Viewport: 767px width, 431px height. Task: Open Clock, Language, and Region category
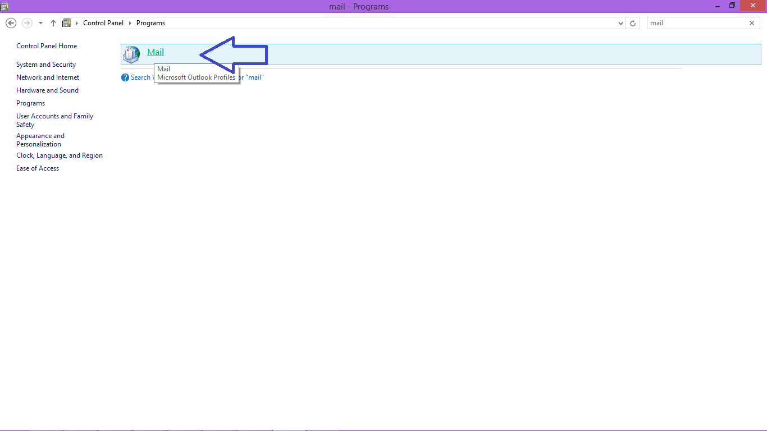pyautogui.click(x=60, y=155)
